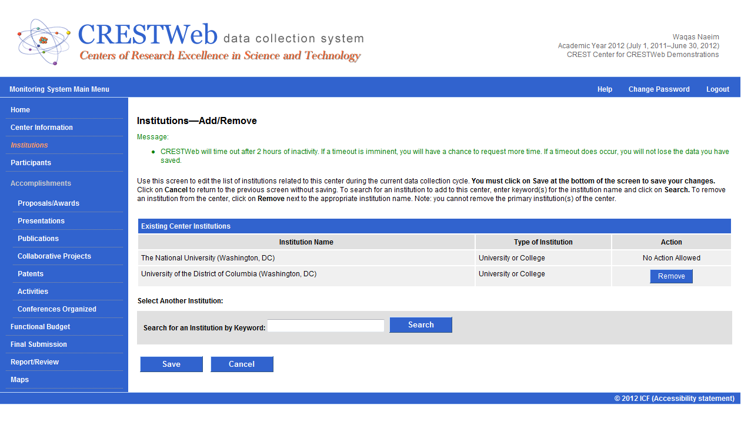Remove University of the District of Columbia
The image size is (741, 425).
click(x=671, y=276)
